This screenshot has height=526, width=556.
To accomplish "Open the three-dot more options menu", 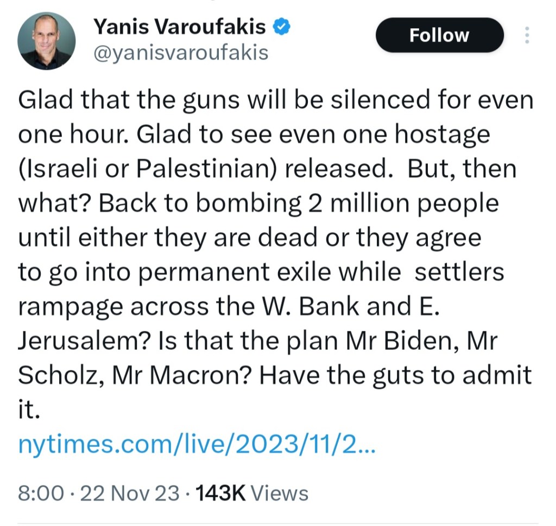I will click(x=526, y=36).
